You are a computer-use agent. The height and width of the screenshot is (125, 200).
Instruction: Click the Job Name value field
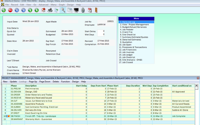coord(51,67)
